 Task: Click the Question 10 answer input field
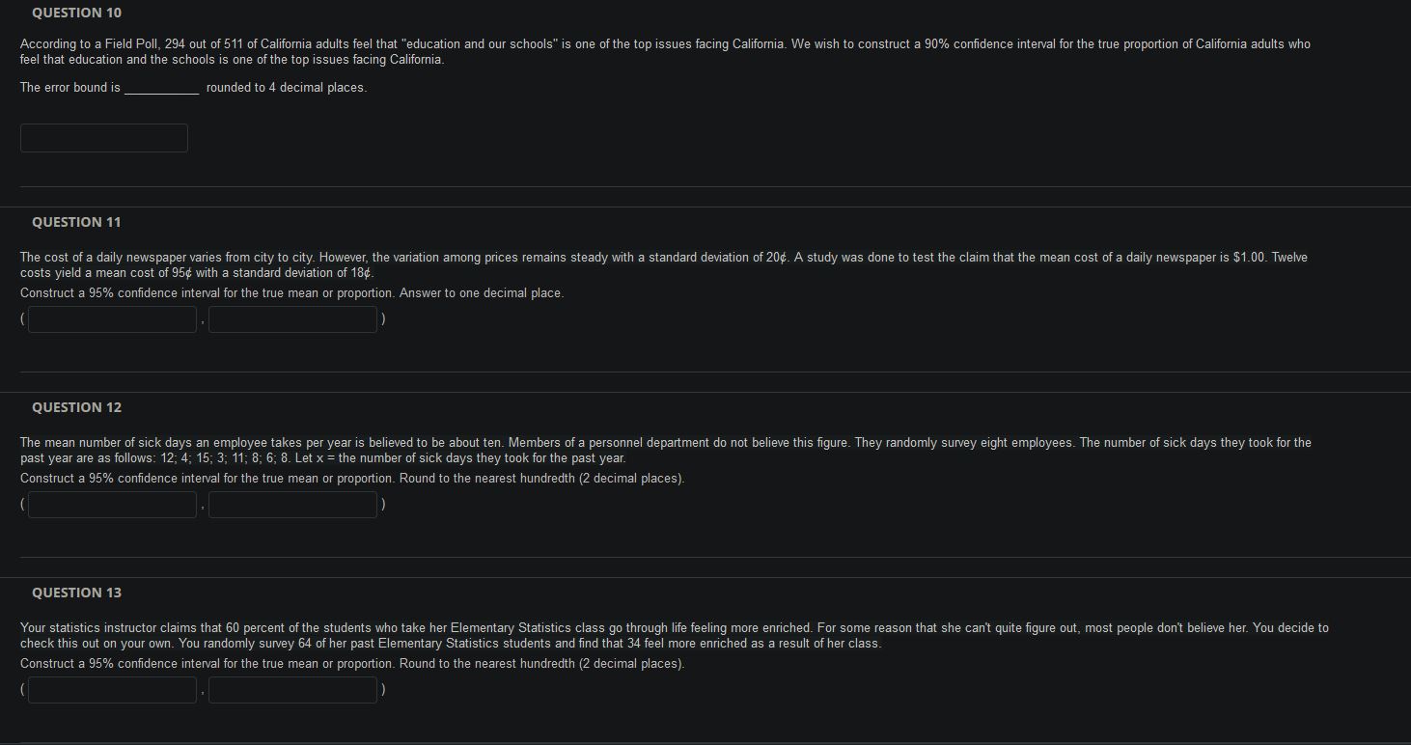click(x=103, y=137)
